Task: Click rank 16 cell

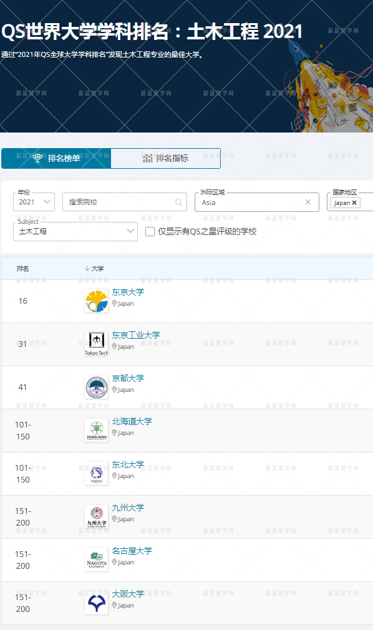Action: tap(23, 301)
